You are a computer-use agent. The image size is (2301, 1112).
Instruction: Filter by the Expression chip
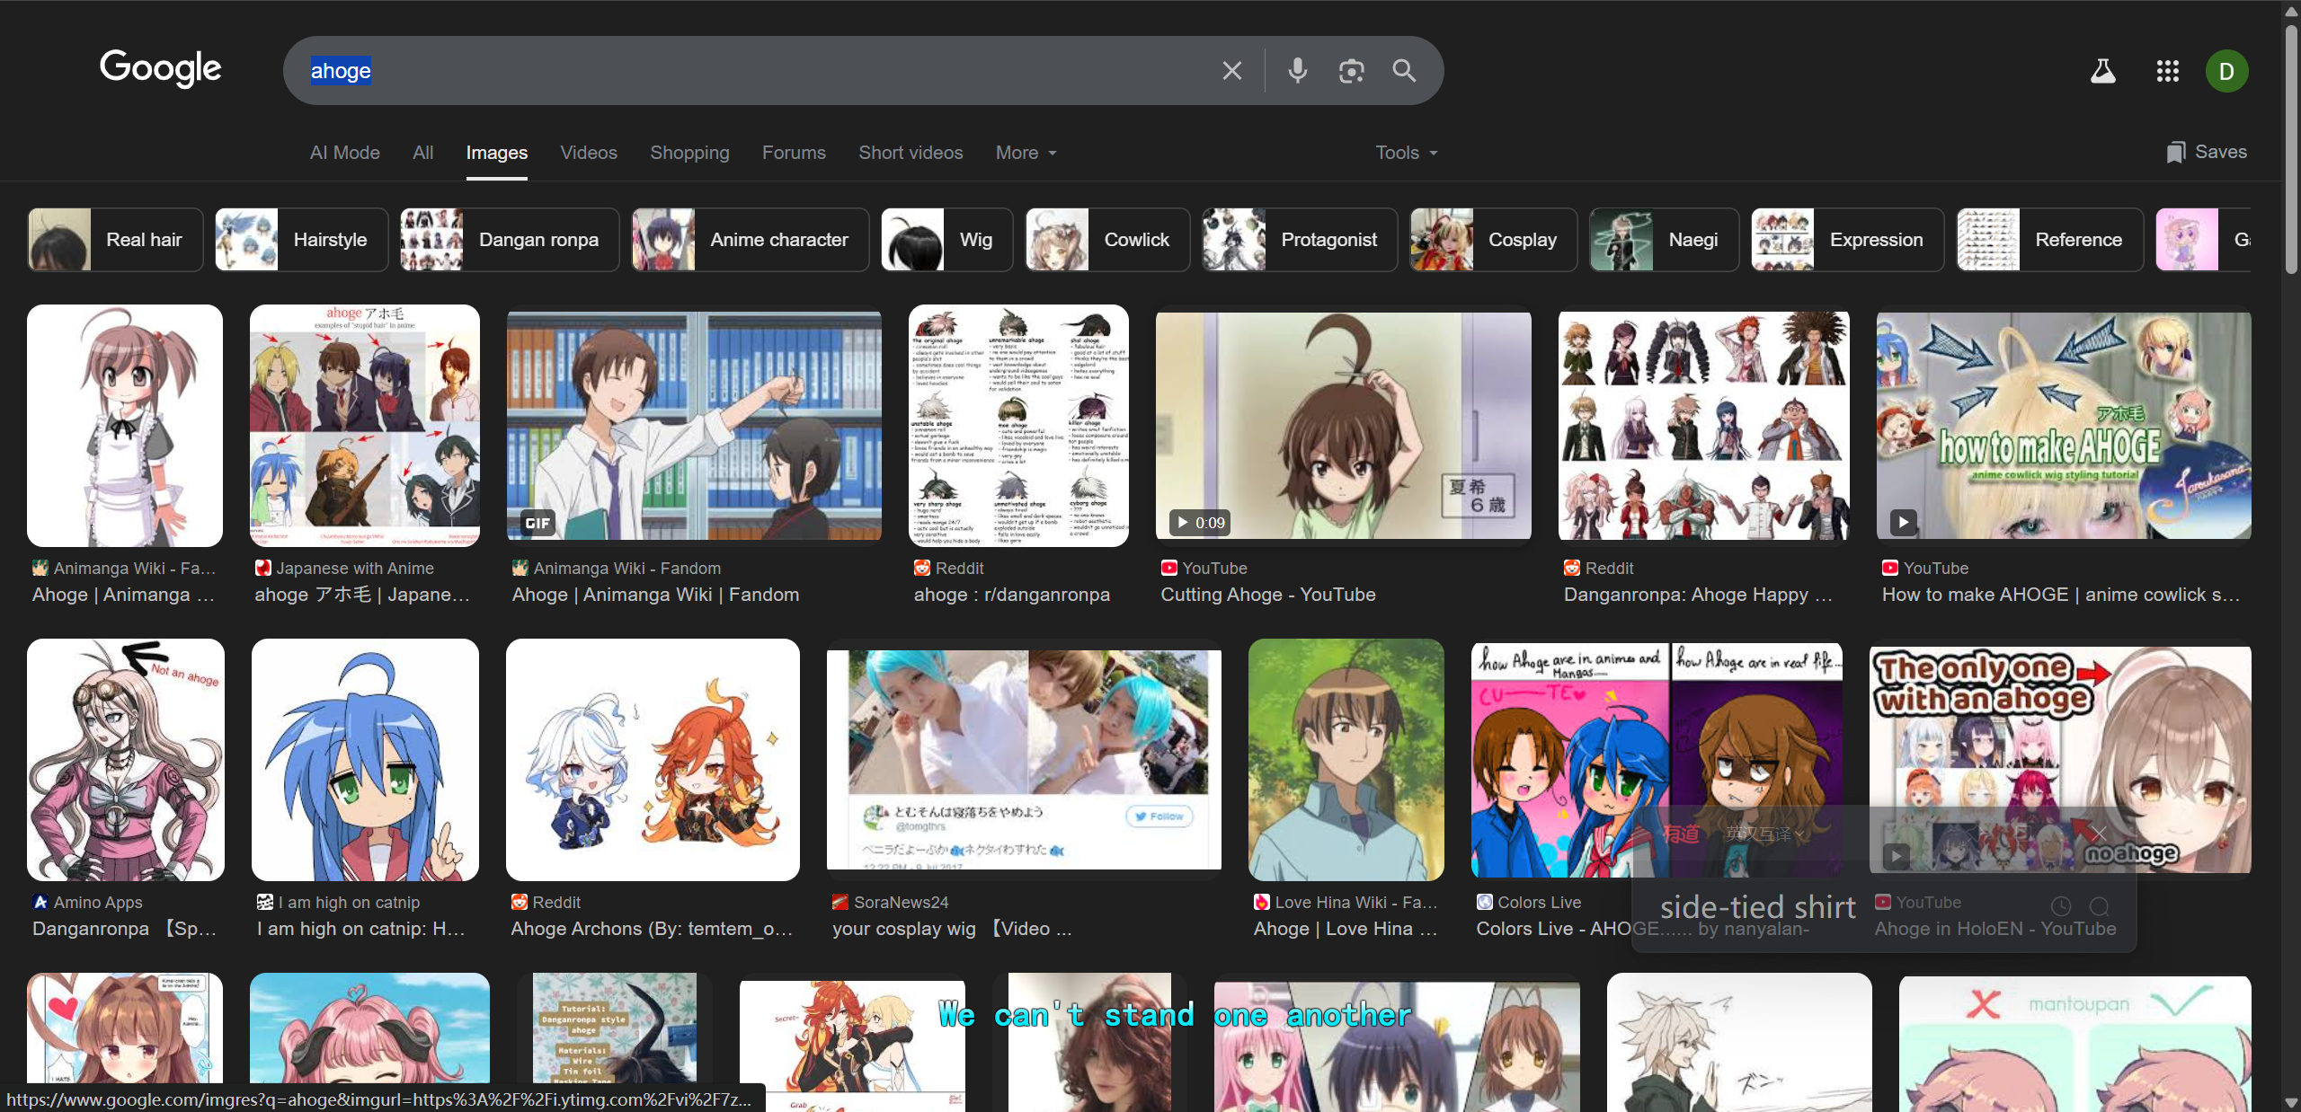[x=1847, y=240]
